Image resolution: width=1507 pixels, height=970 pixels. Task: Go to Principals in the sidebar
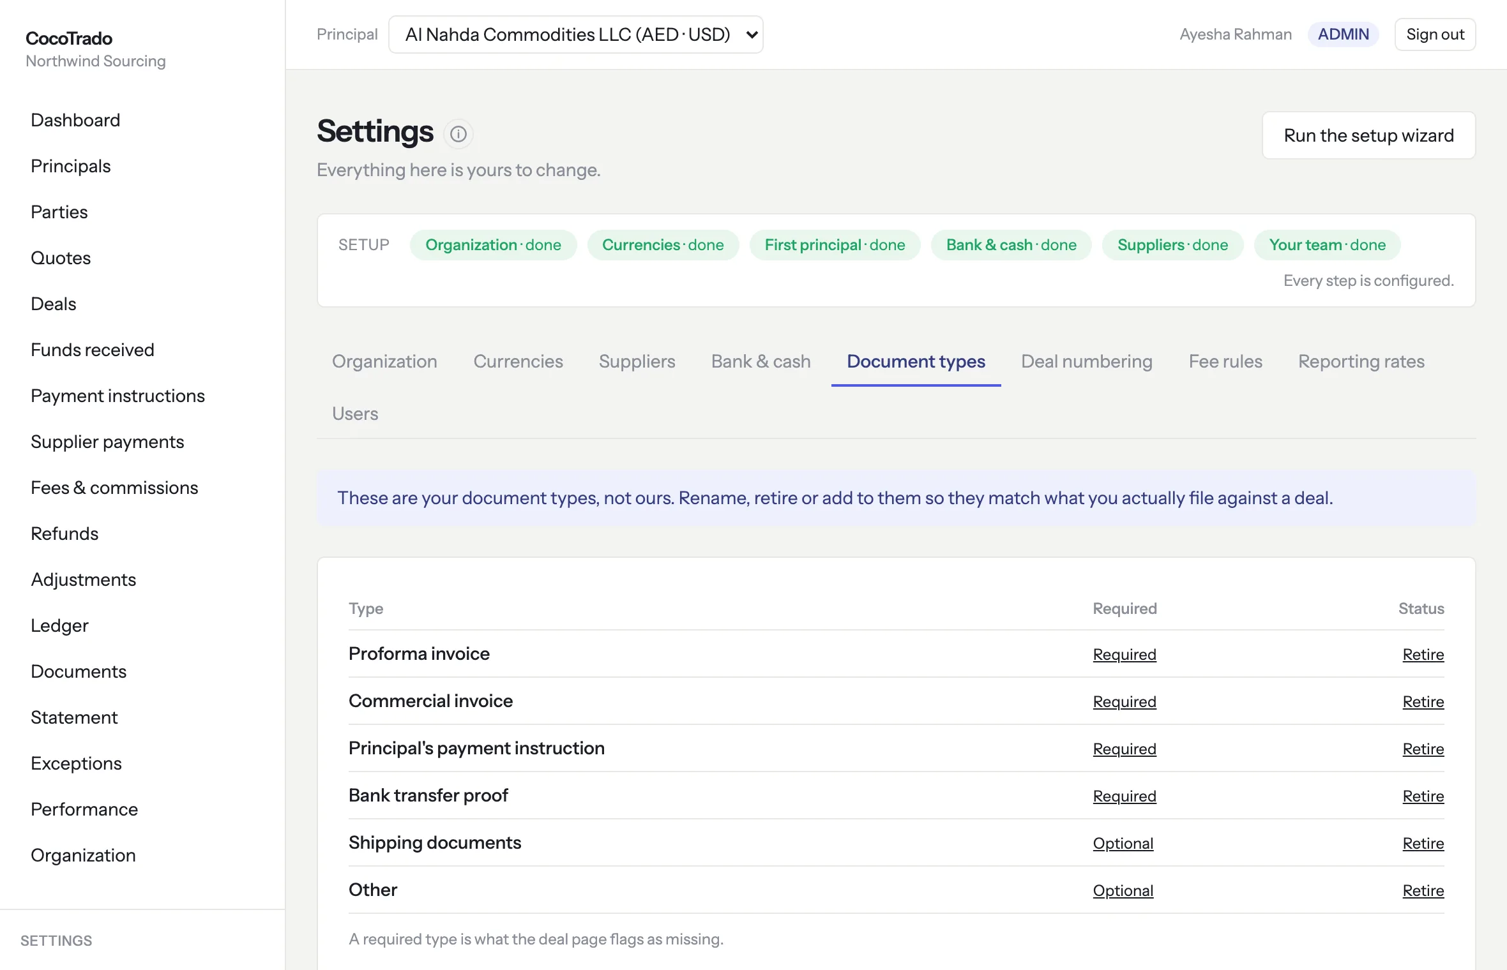pyautogui.click(x=71, y=166)
